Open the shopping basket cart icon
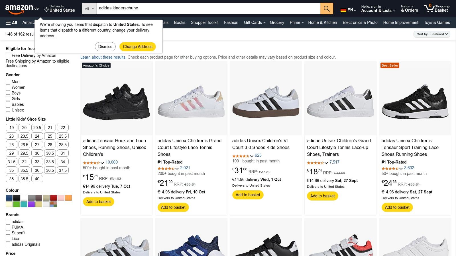Image resolution: width=456 pixels, height=256 pixels. click(429, 8)
